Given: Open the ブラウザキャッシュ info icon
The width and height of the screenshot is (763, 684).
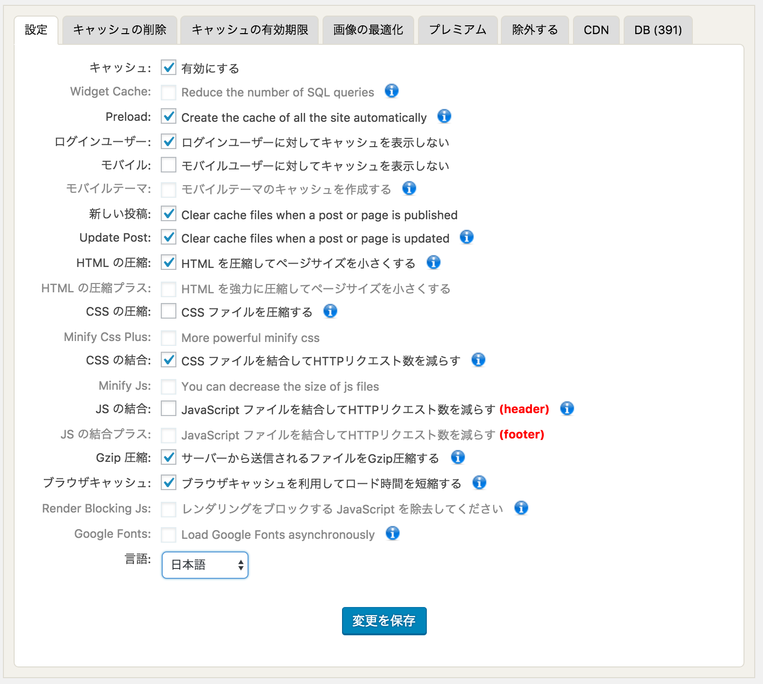Looking at the screenshot, I should pos(479,483).
